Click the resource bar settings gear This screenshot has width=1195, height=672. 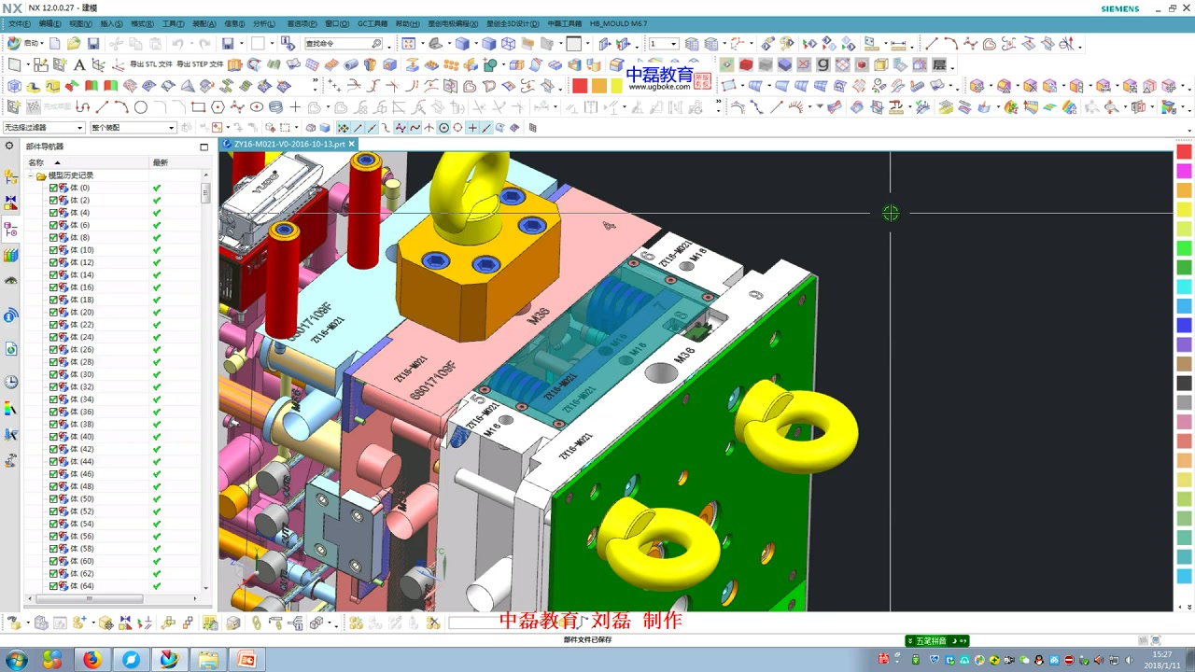[9, 147]
